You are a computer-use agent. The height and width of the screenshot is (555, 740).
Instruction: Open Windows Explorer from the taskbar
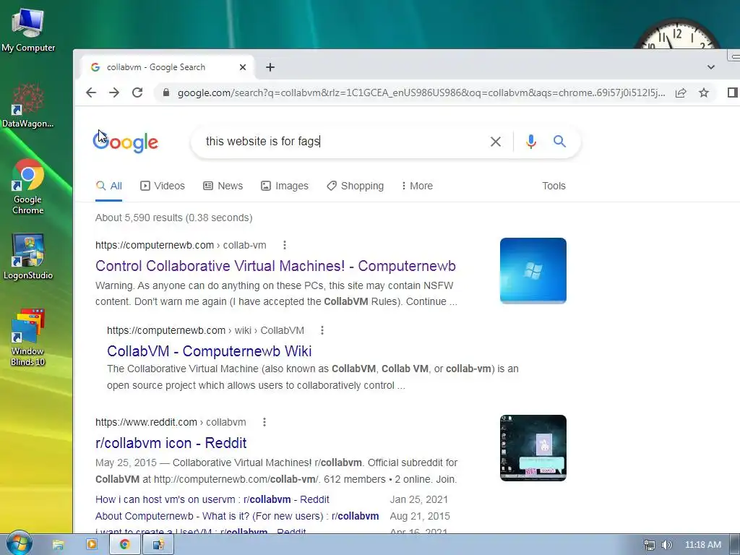[x=58, y=545]
